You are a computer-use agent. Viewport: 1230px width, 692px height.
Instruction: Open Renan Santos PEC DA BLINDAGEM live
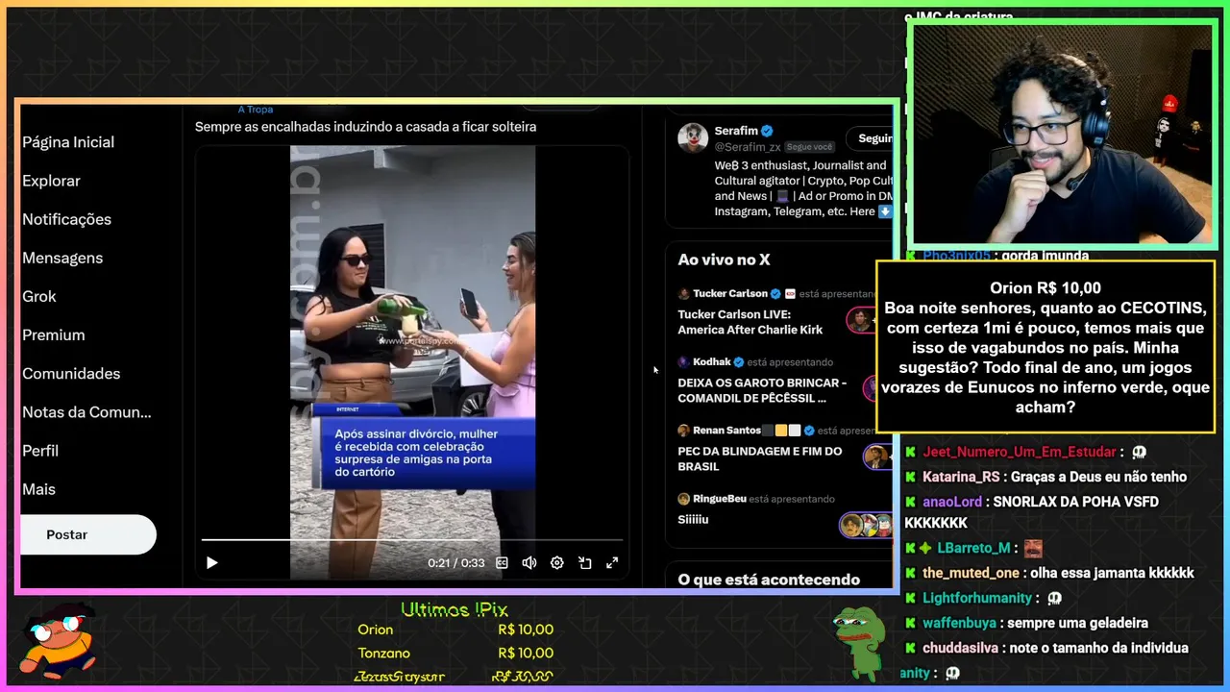pos(759,458)
